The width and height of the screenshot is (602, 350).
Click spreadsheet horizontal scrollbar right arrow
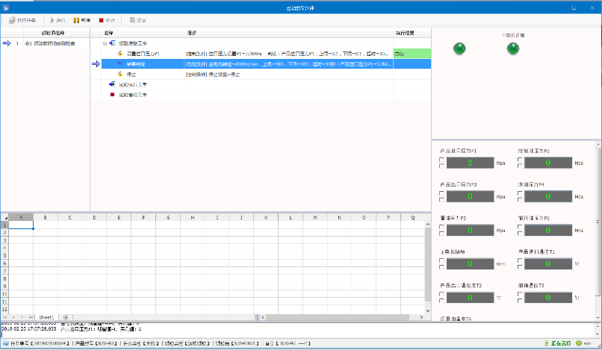tap(421, 317)
